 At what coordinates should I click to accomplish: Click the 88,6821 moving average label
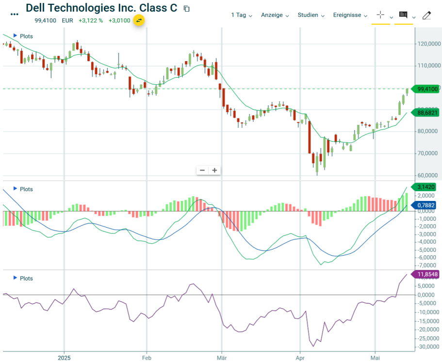coord(426,113)
